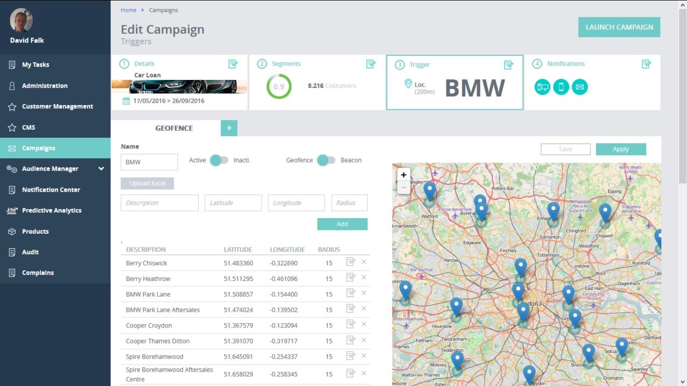The image size is (687, 386).
Task: Click the Car Loan campaign image
Action: point(179,86)
